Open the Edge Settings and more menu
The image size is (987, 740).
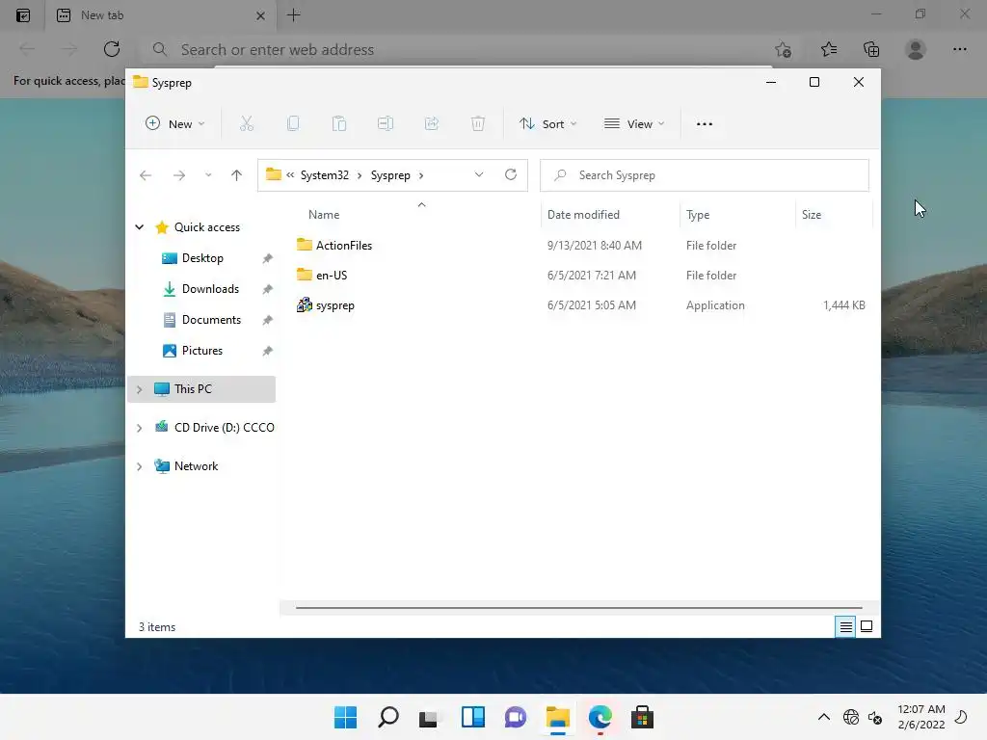click(x=960, y=49)
